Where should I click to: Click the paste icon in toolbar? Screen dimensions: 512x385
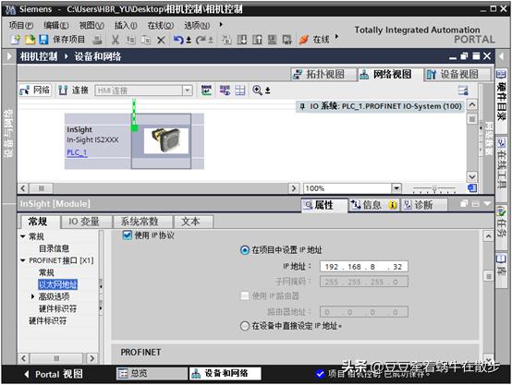click(x=146, y=40)
